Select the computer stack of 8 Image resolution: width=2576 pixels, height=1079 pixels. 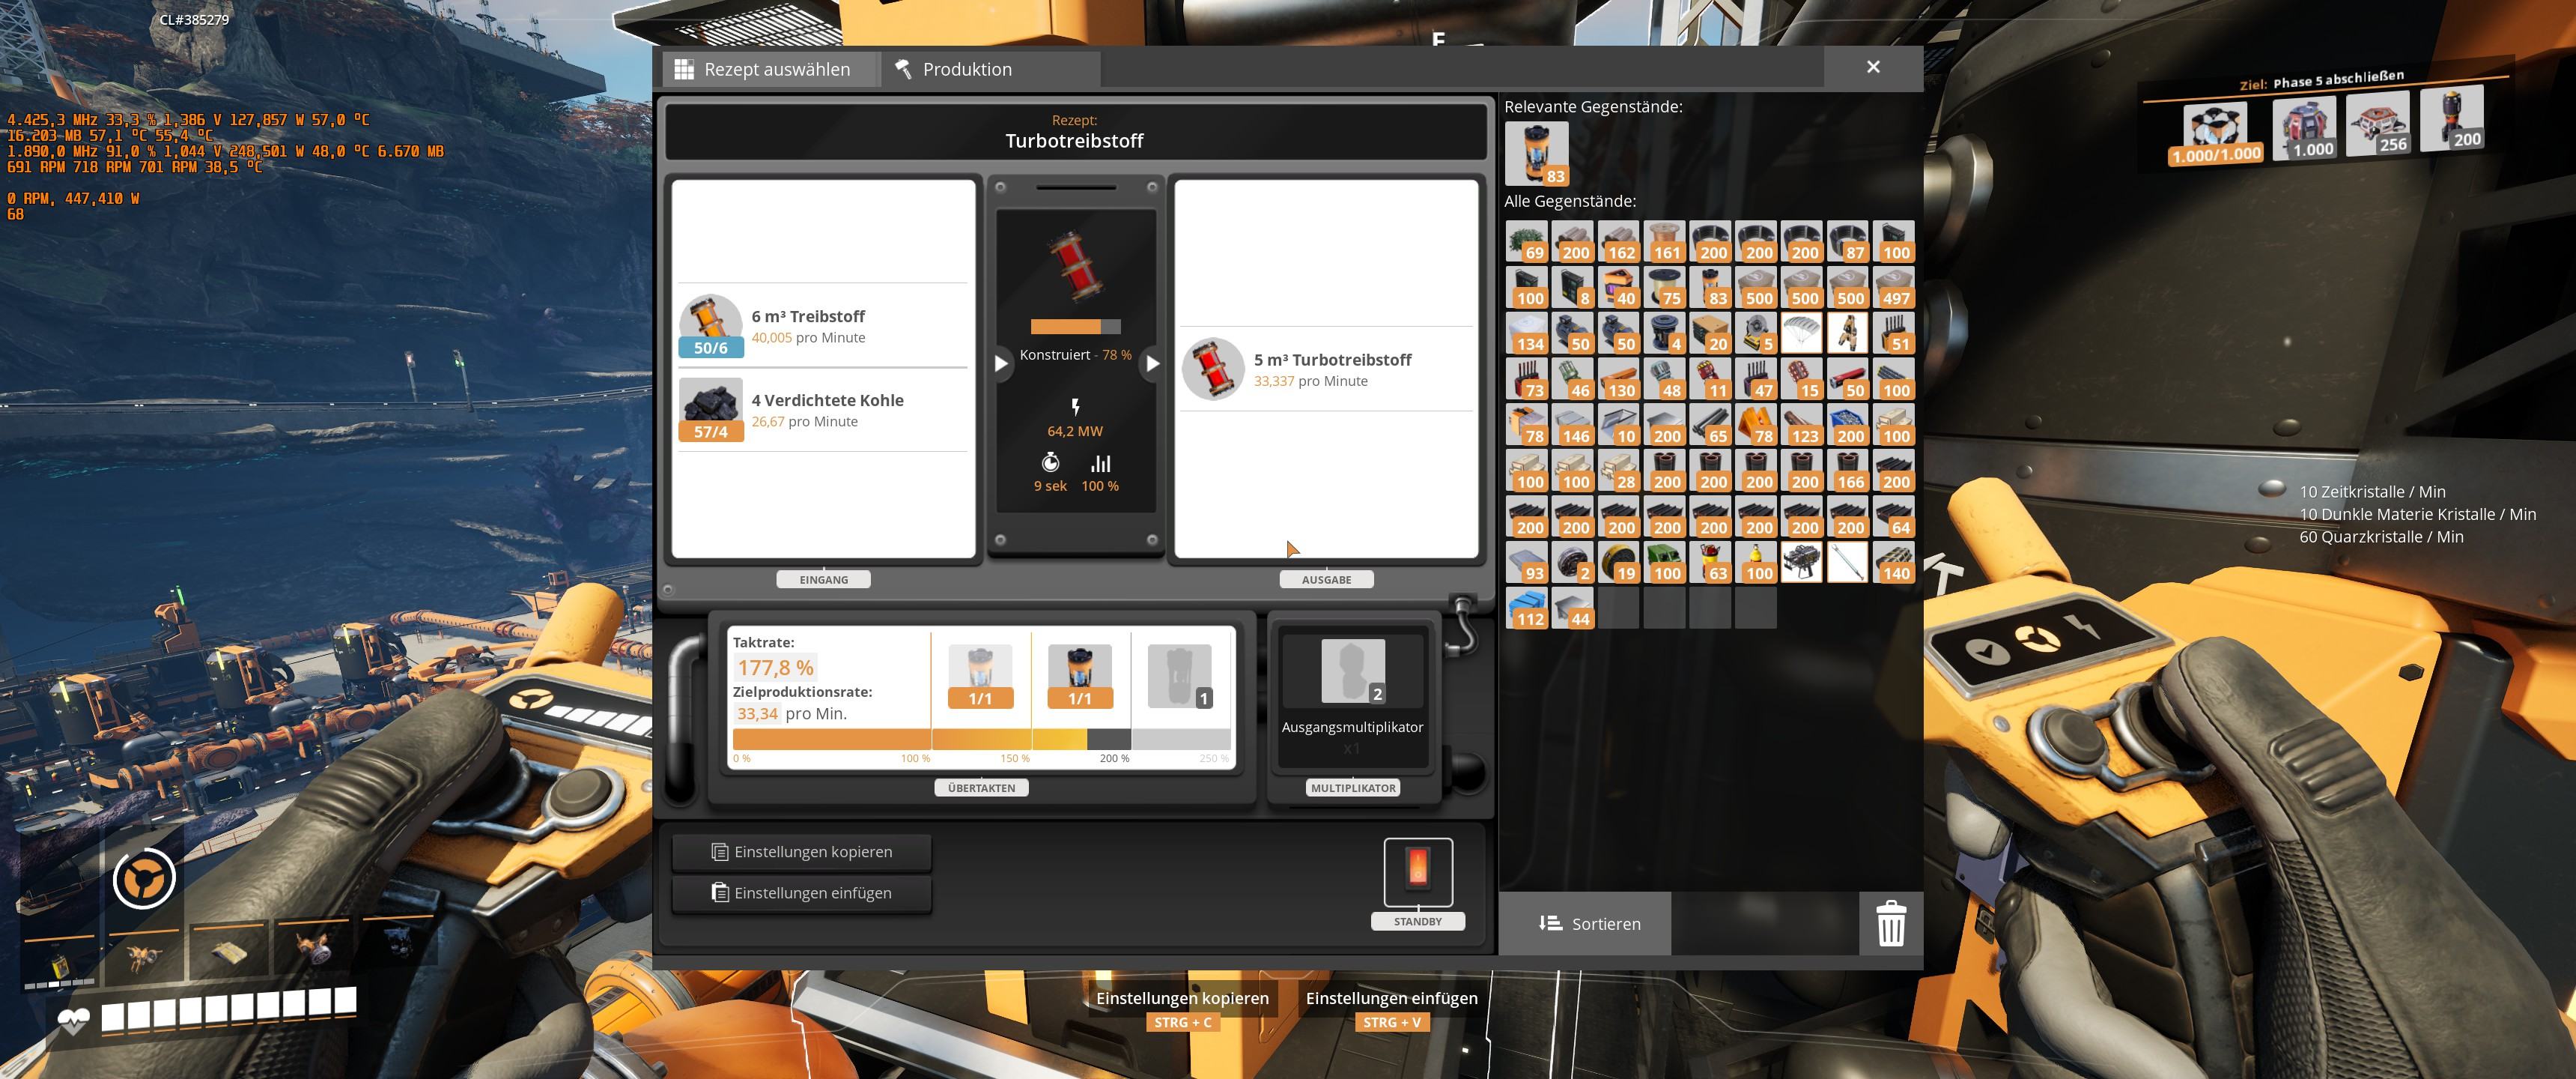click(x=1573, y=287)
